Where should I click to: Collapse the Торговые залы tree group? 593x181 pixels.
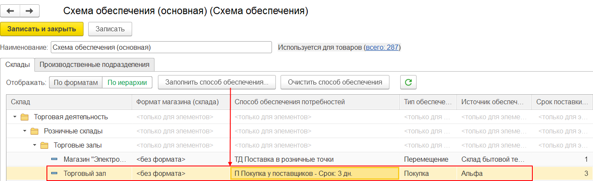[x=35, y=145]
